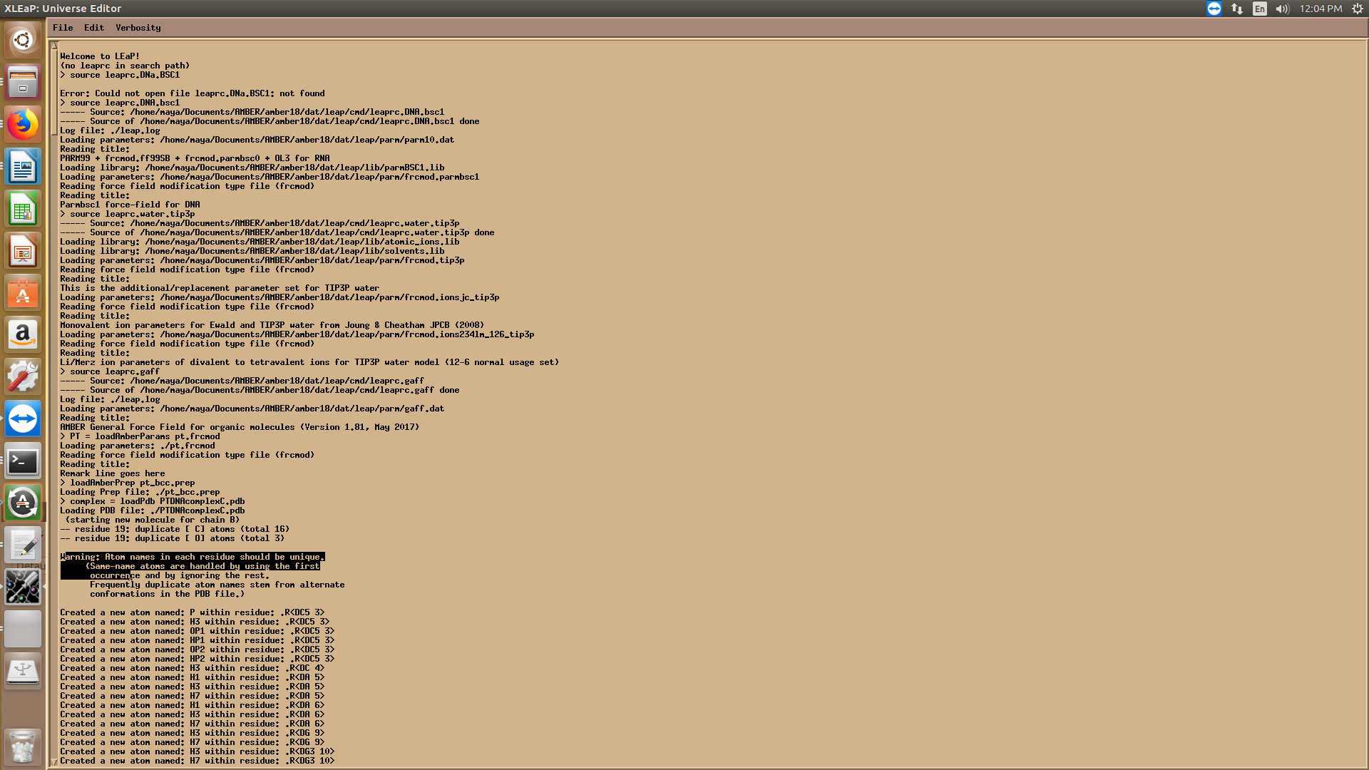The height and width of the screenshot is (770, 1369).
Task: Open the Trash in the dock
Action: click(x=23, y=746)
